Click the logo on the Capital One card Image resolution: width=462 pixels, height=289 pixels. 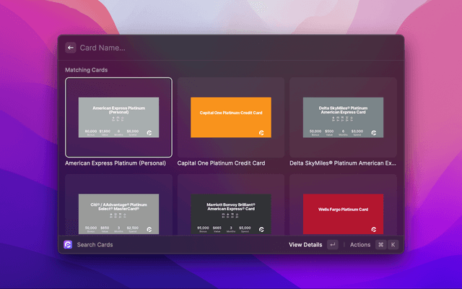[261, 133]
